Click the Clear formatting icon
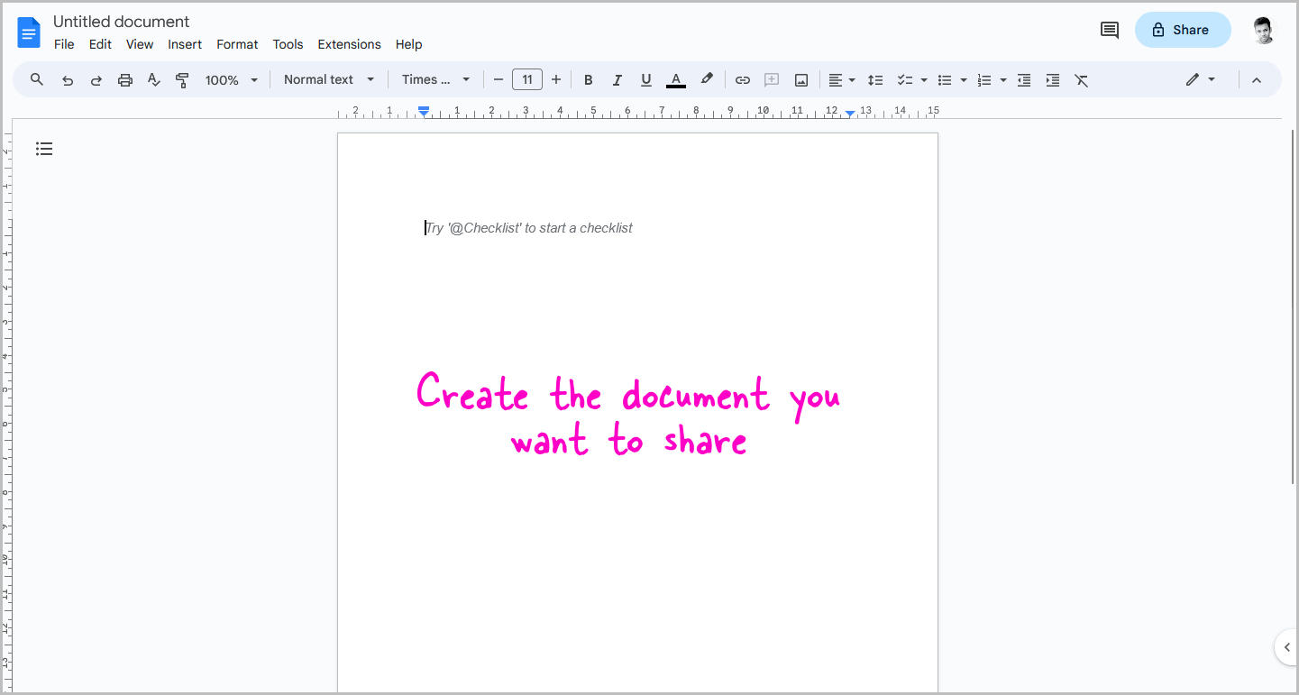 point(1082,80)
